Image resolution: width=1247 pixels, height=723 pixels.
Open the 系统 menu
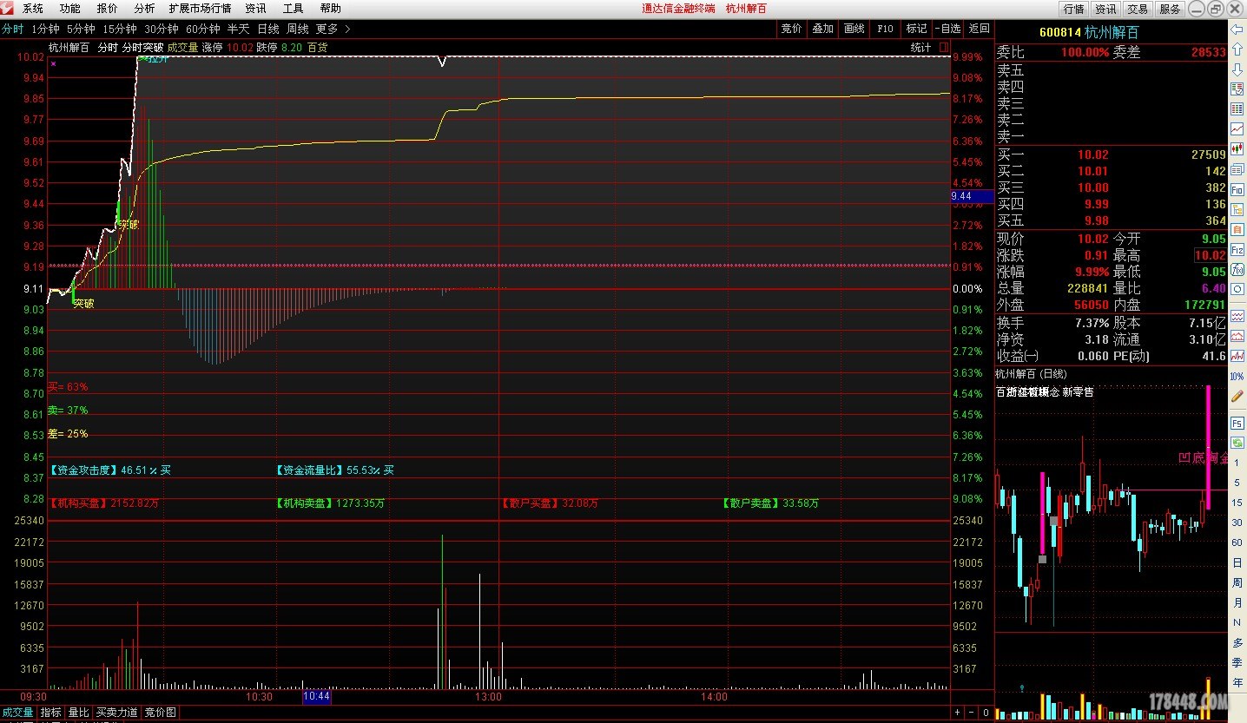pyautogui.click(x=33, y=9)
